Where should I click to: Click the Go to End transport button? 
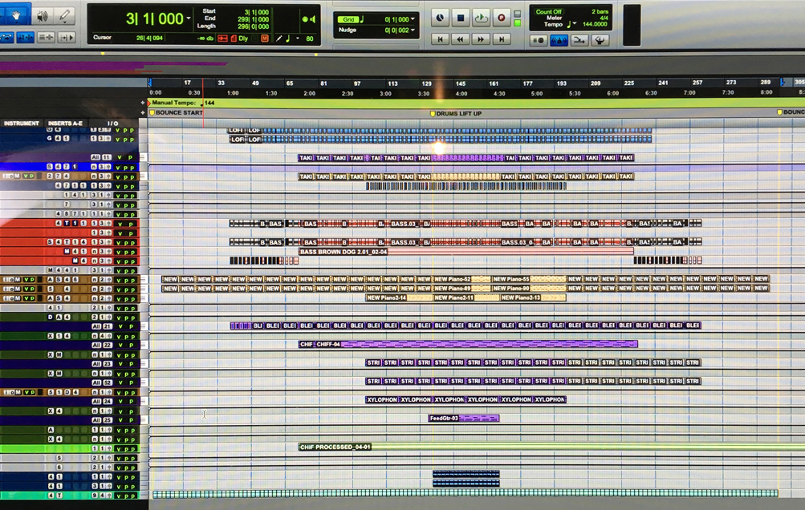click(x=502, y=38)
